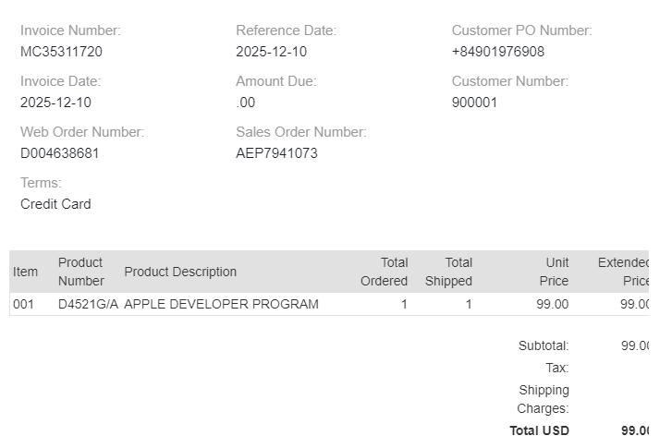Click the Invoice Date value 2025-12-10
This screenshot has width=660, height=448.
pos(55,103)
